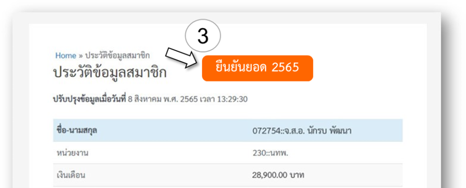Click the Home breadcrumb link

click(65, 55)
